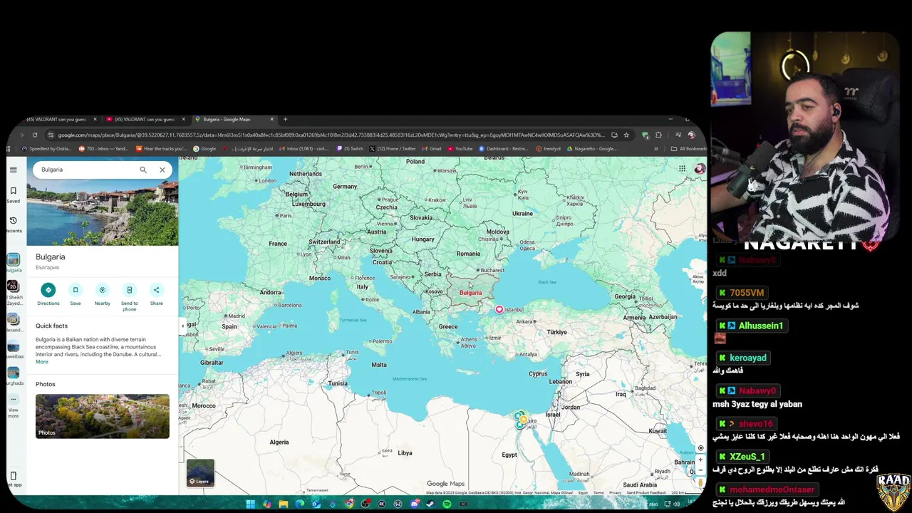The width and height of the screenshot is (912, 513).
Task: Open File Explorer from taskbar
Action: pos(283,504)
